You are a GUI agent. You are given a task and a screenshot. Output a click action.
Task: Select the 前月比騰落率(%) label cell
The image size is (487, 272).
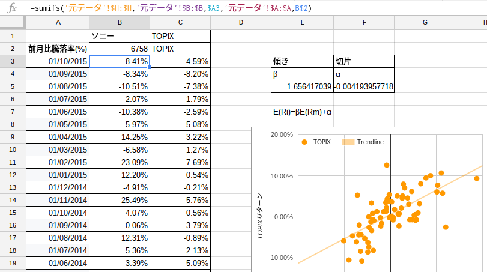pos(58,49)
